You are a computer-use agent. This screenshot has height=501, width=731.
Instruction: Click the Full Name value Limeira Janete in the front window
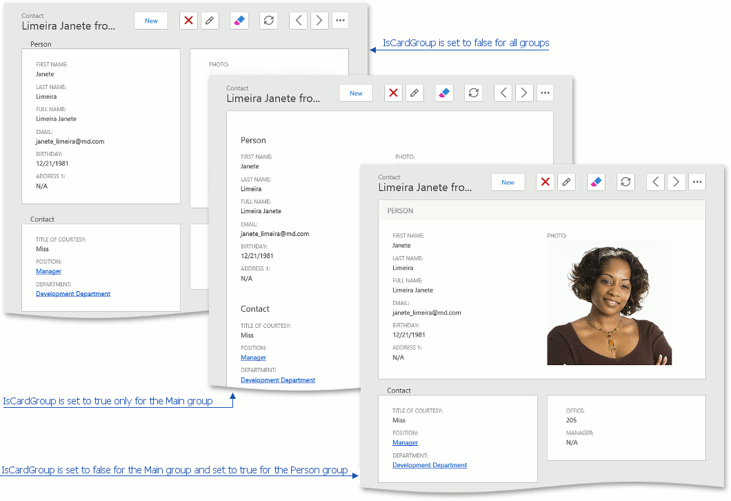click(412, 290)
